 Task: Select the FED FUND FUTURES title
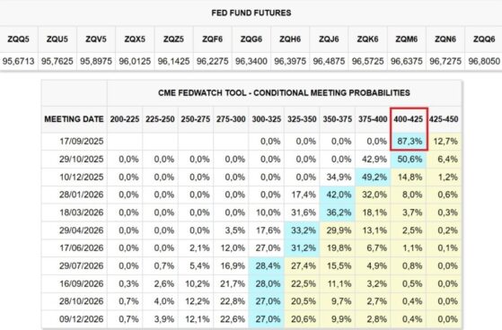pyautogui.click(x=251, y=13)
